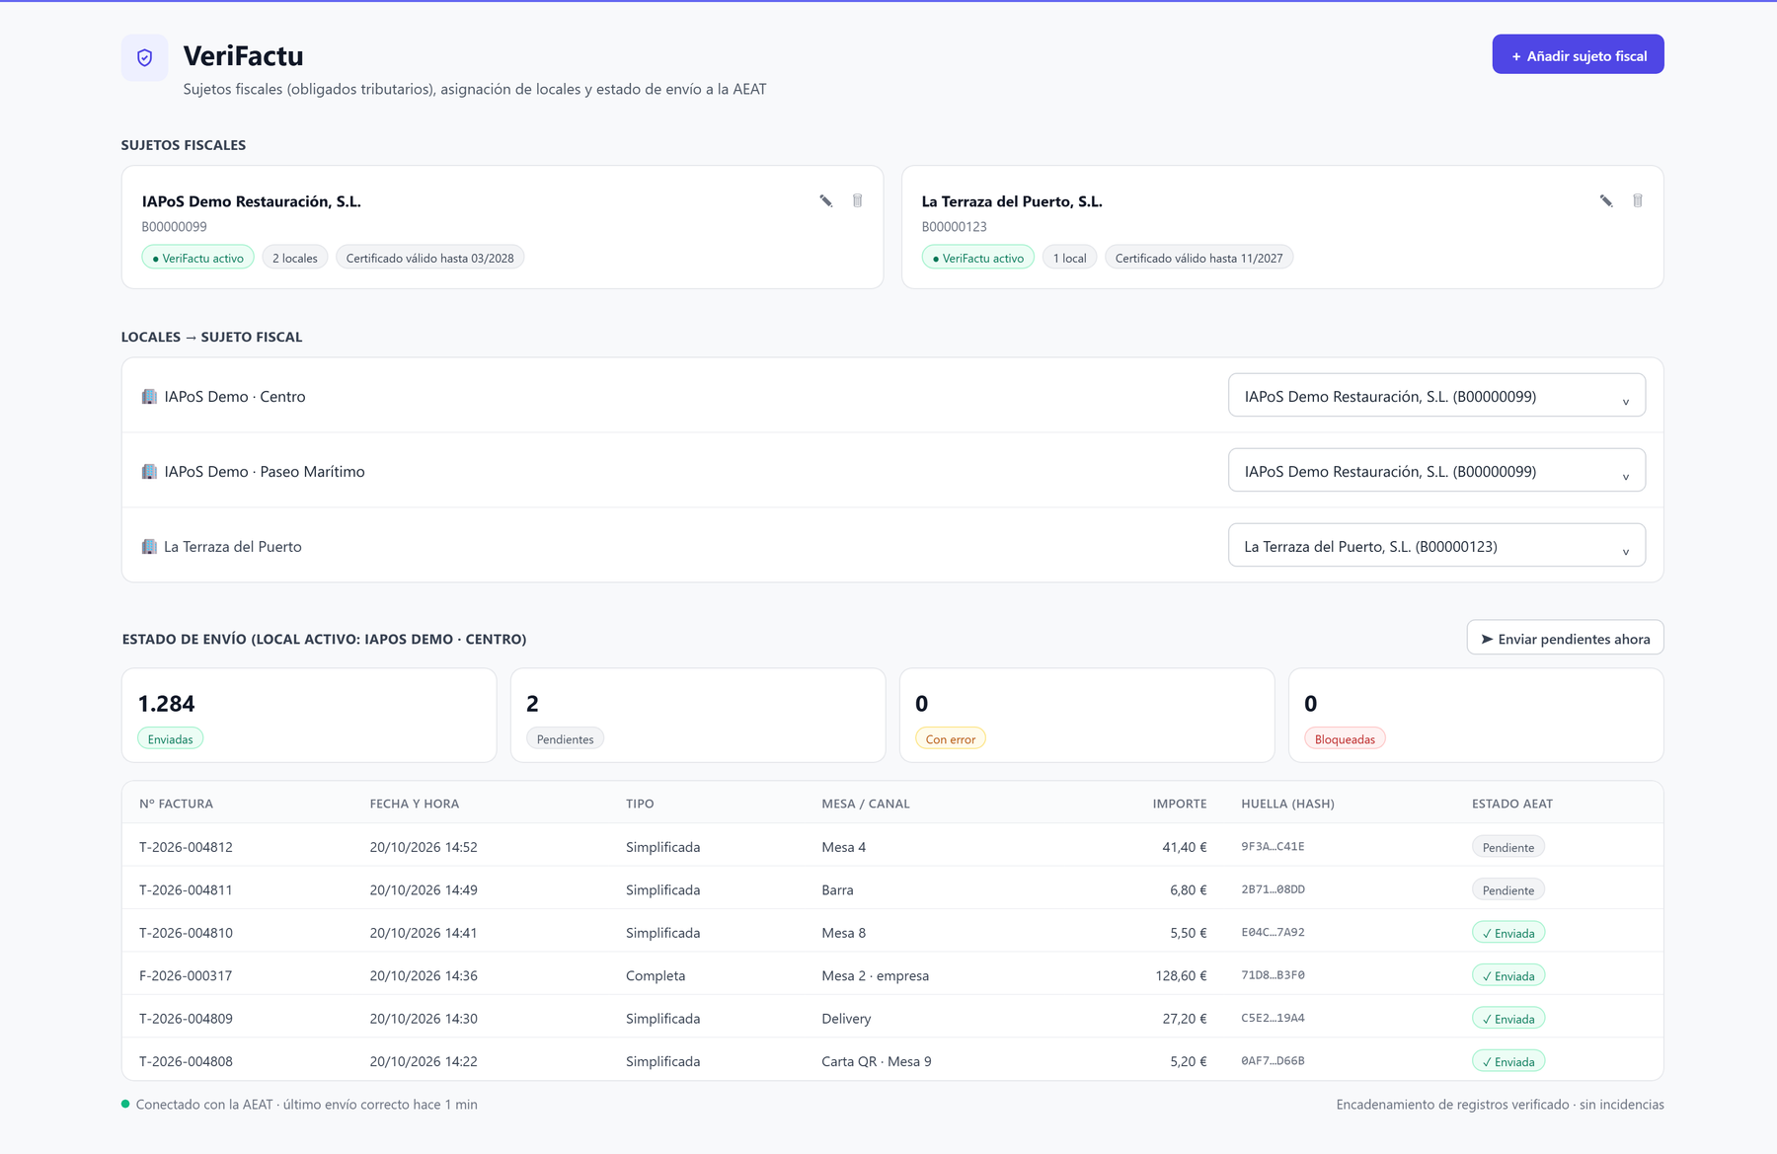Viewport: 1777px width, 1154px height.
Task: Click the ESTADO AEAT column header
Action: (1512, 804)
